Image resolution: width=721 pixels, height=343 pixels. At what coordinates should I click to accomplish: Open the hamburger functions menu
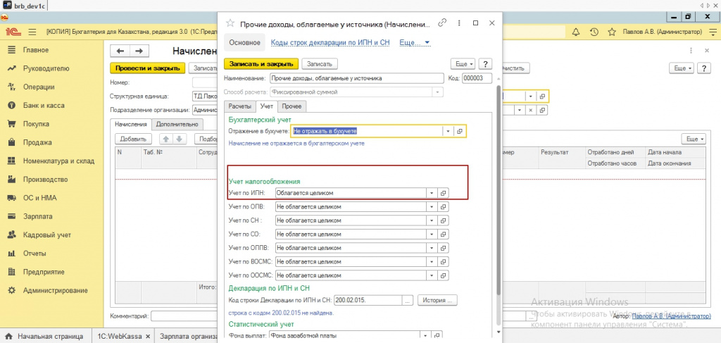click(32, 32)
